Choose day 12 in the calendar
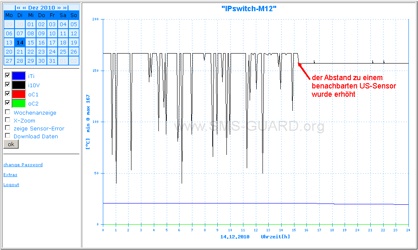Viewport: 418px width, 250px height. tap(74, 33)
